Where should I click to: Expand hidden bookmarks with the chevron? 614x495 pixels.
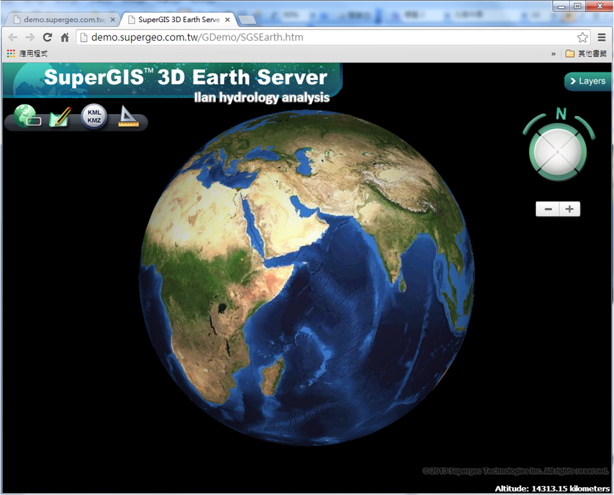553,54
